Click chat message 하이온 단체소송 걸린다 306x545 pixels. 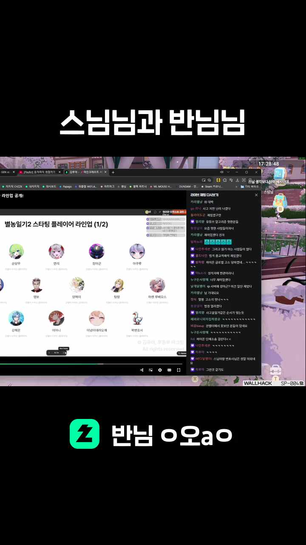[x=214, y=339]
